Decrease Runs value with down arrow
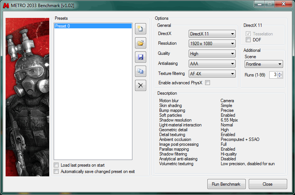The width and height of the screenshot is (295, 195). [280, 76]
